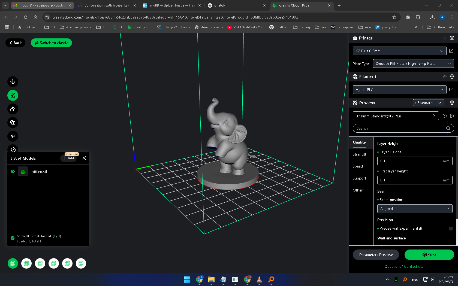Launch VLC media player from taskbar

pyautogui.click(x=259, y=279)
